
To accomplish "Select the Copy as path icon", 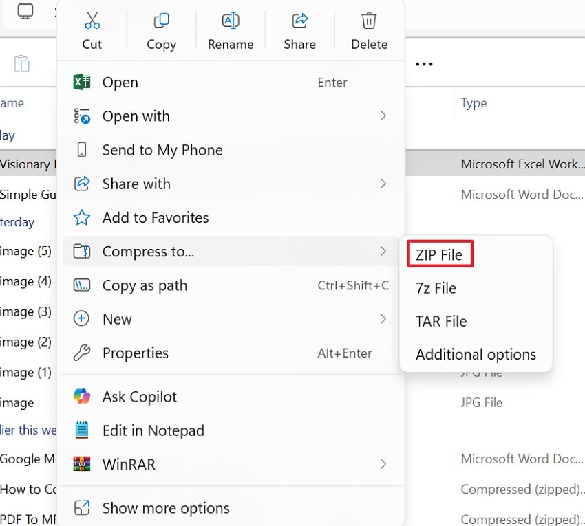I will click(x=81, y=285).
